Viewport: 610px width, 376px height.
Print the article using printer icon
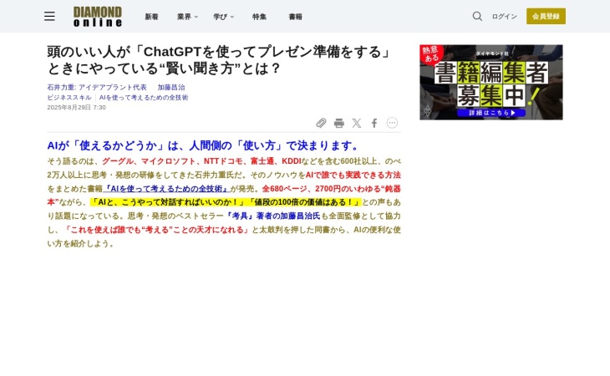(x=339, y=124)
